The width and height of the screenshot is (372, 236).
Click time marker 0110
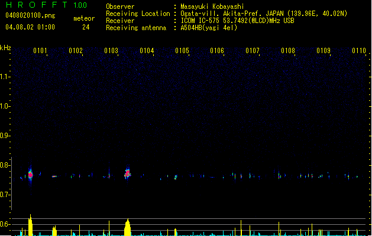click(x=359, y=51)
